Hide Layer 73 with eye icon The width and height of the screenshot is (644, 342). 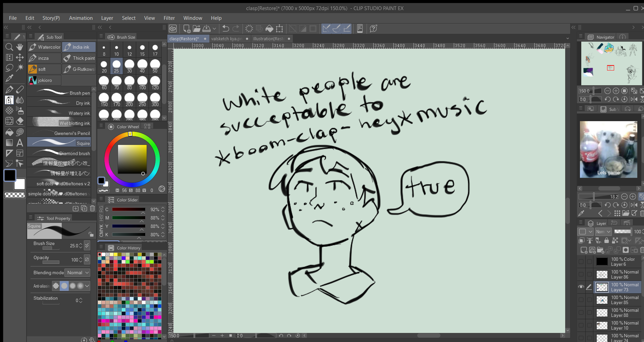(581, 287)
